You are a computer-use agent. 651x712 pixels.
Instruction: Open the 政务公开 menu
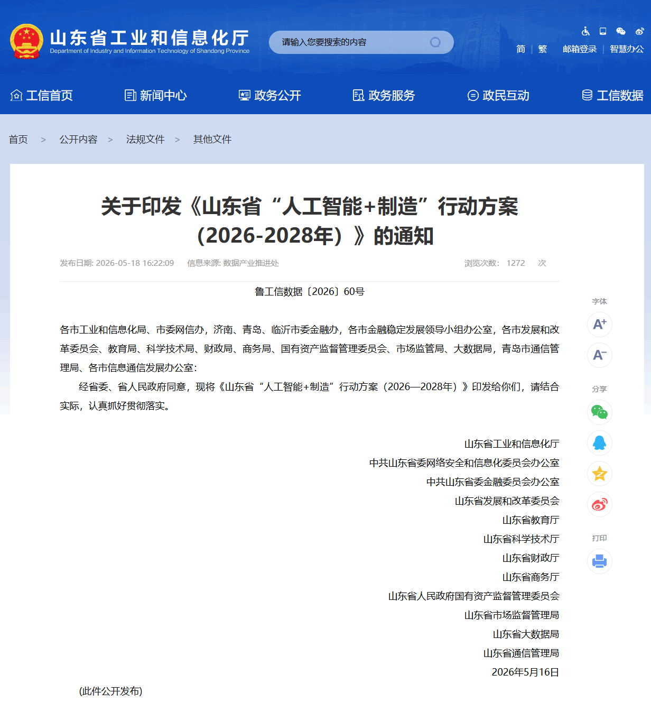(270, 95)
